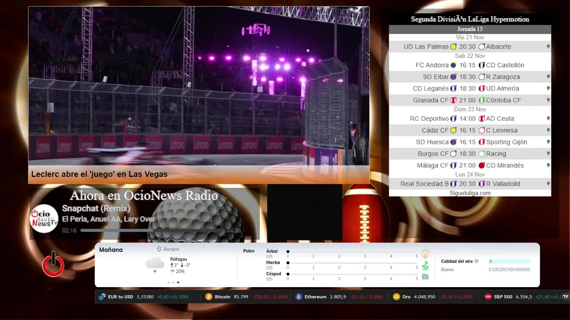This screenshot has height=320, width=570.
Task: Click the Mañana weather heading
Action: (111, 250)
